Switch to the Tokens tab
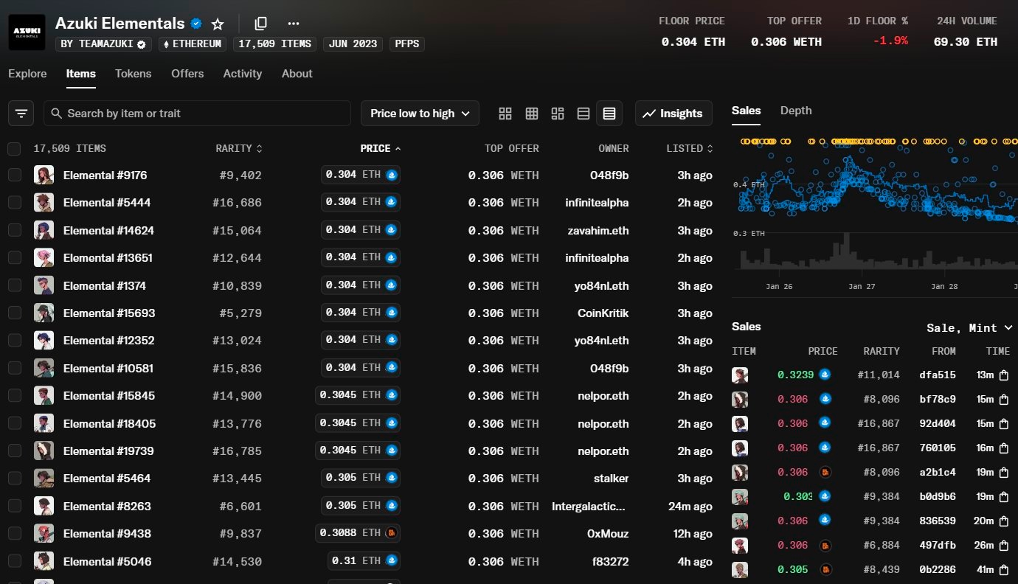 [134, 74]
